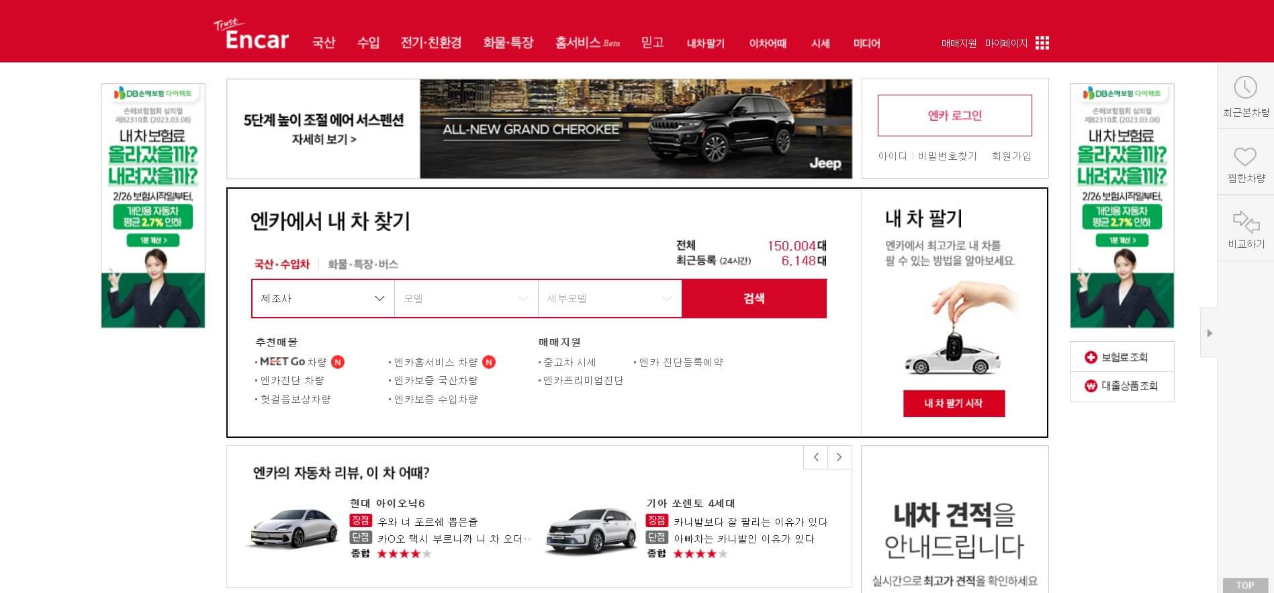The image size is (1274, 593).
Task: Click the 매매지원 top link
Action: pos(959,44)
